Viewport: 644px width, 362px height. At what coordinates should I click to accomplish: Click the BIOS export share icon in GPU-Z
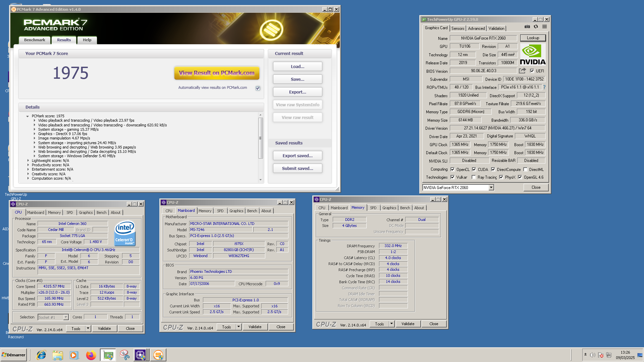522,71
